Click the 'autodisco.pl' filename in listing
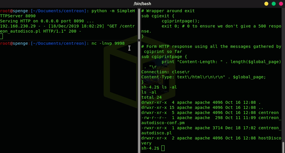285x153 pixels. coord(157,133)
